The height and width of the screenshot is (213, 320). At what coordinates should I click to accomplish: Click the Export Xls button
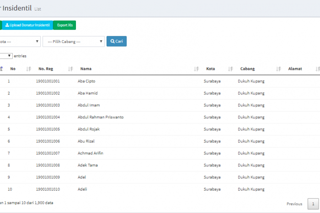click(65, 25)
